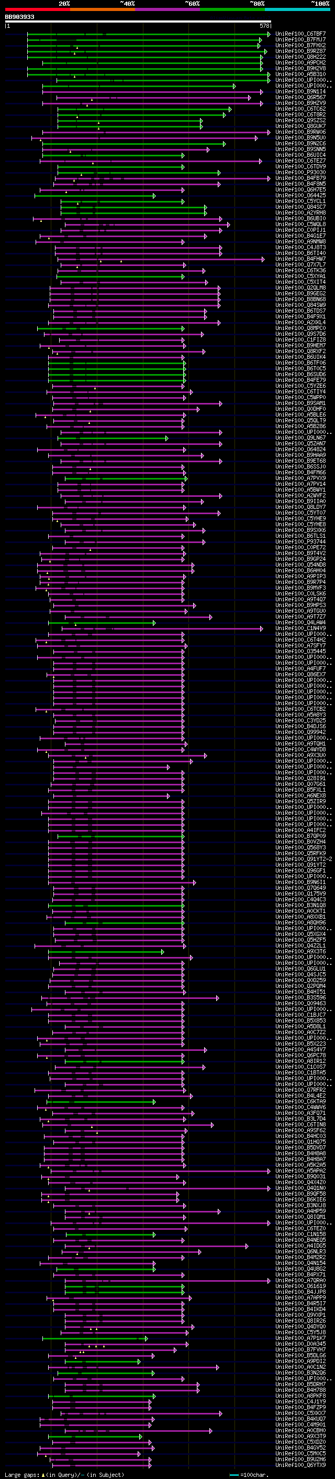Select the UniRef100_Q6YTX9 label

point(300,1465)
